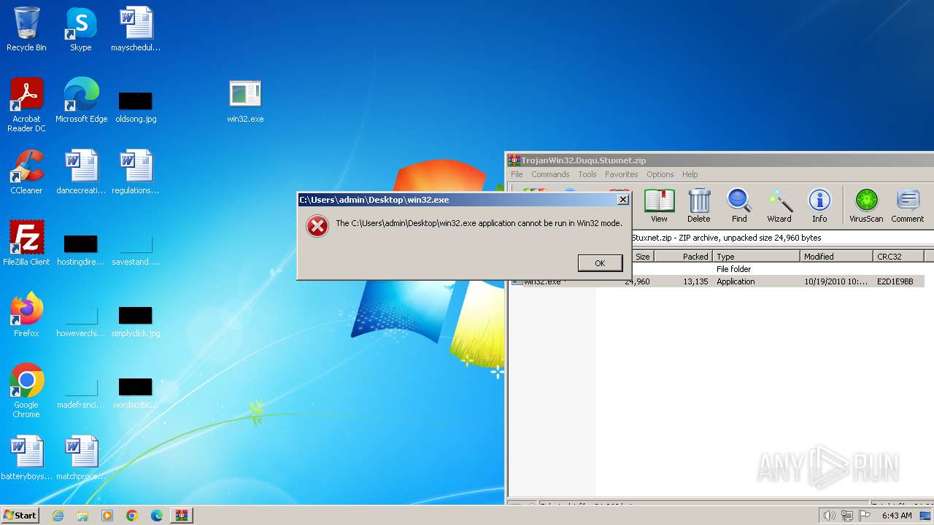
Task: Click the 6:43 AM system clock
Action: point(897,516)
